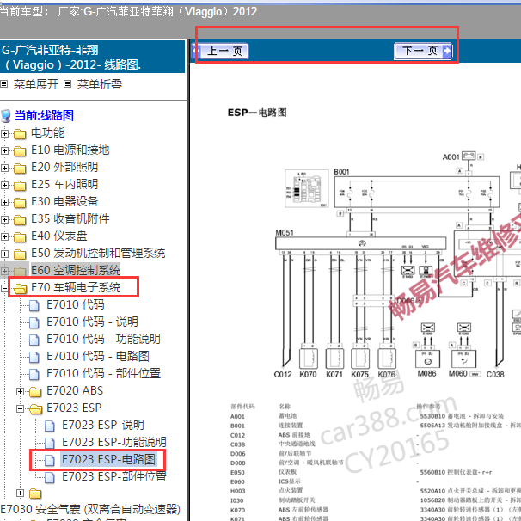Screen dimensions: 521x521
Task: Click the page icon of E7010 代码 - 功能说明
Action: click(34, 340)
